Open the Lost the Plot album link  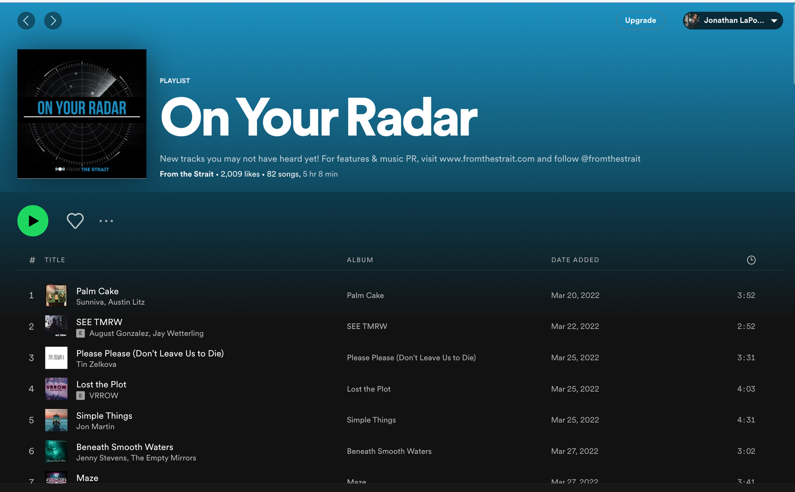(369, 389)
